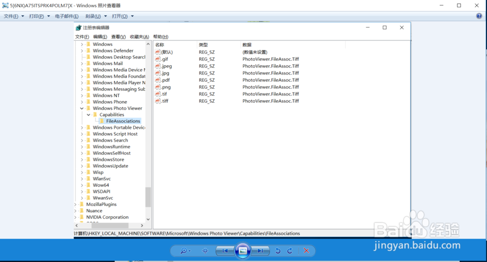
Task: Select the Wow64 key
Action: [101, 185]
